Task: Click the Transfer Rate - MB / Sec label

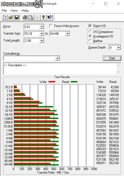Action: tap(53, 173)
